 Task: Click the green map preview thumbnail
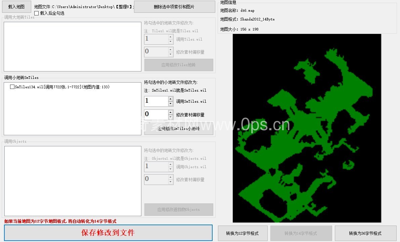pyautogui.click(x=307, y=128)
